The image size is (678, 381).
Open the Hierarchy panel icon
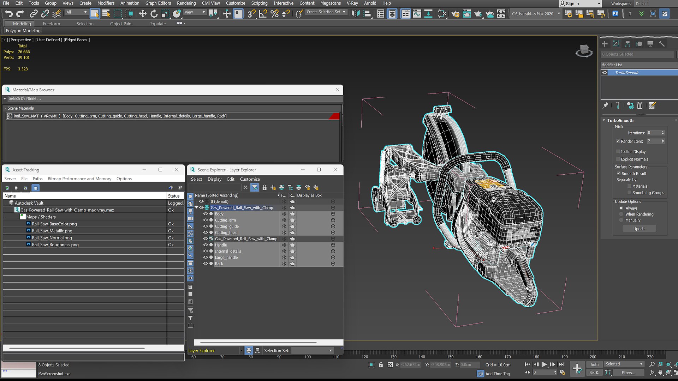pos(628,44)
